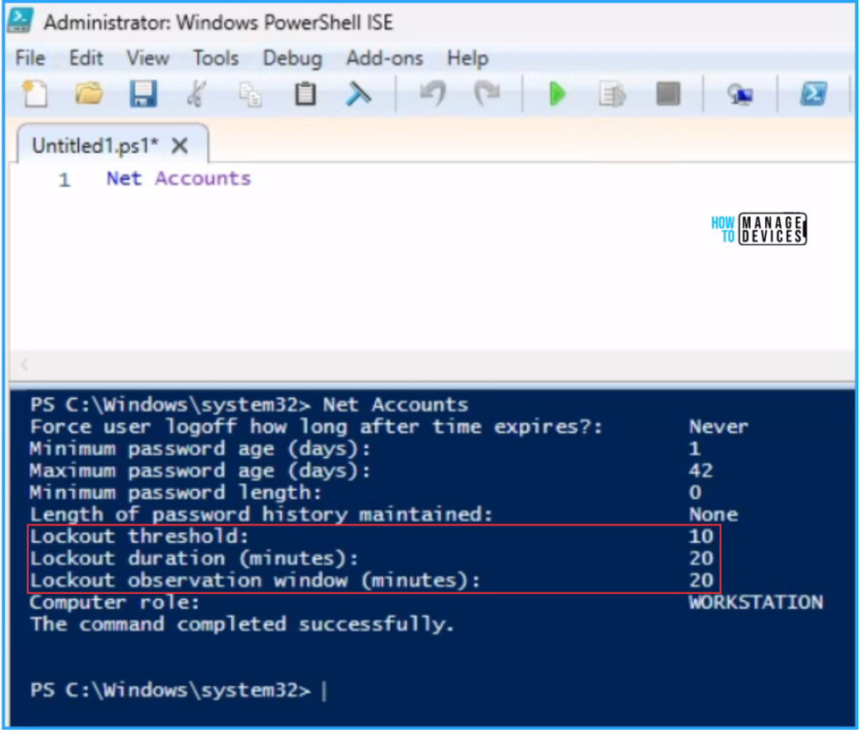This screenshot has width=859, height=730.
Task: Click the New script toolbar icon
Action: coord(35,94)
